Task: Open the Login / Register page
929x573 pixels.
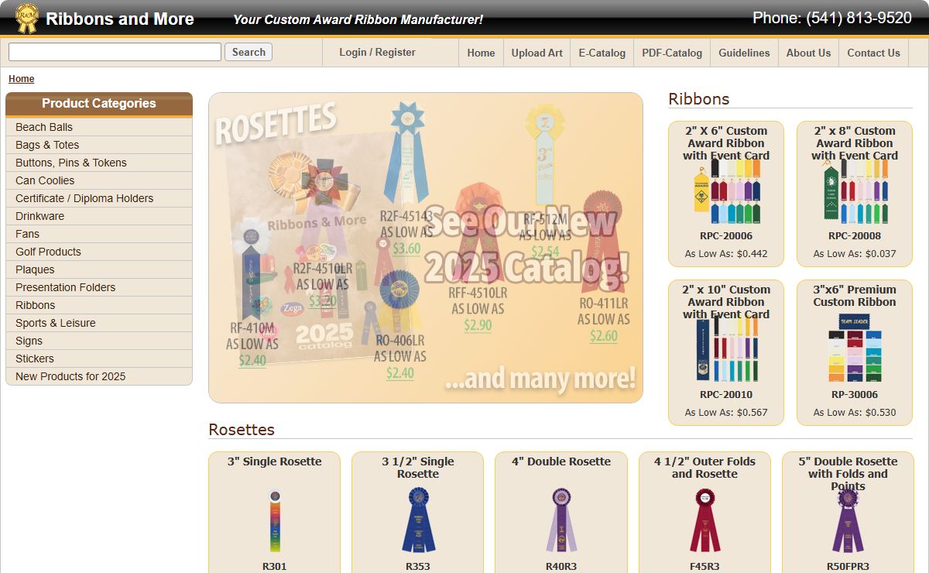Action: click(x=377, y=52)
